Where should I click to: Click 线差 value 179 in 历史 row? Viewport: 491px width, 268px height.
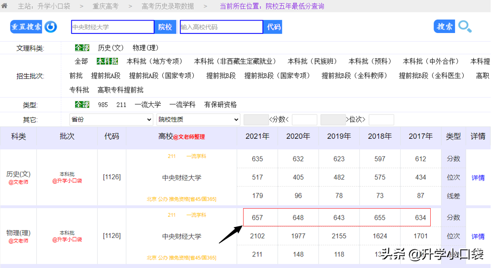[257, 196]
